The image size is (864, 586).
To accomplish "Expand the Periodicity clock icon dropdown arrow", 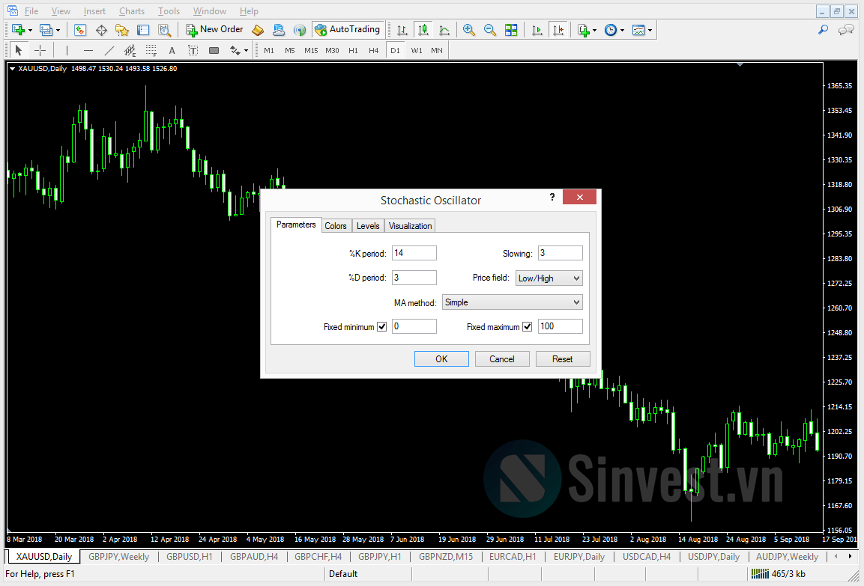I will [x=622, y=30].
